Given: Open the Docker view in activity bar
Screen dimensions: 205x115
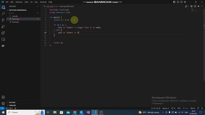Looking at the screenshot, I should click(x=3, y=46).
